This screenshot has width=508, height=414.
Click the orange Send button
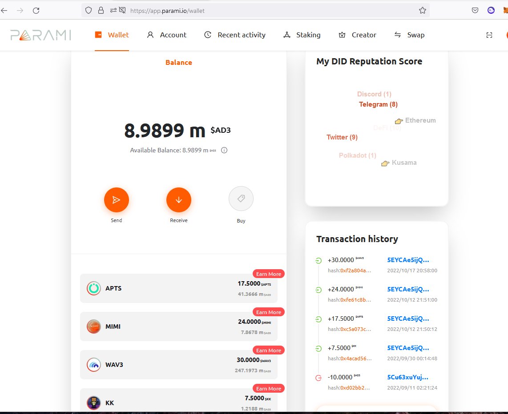coord(116,200)
